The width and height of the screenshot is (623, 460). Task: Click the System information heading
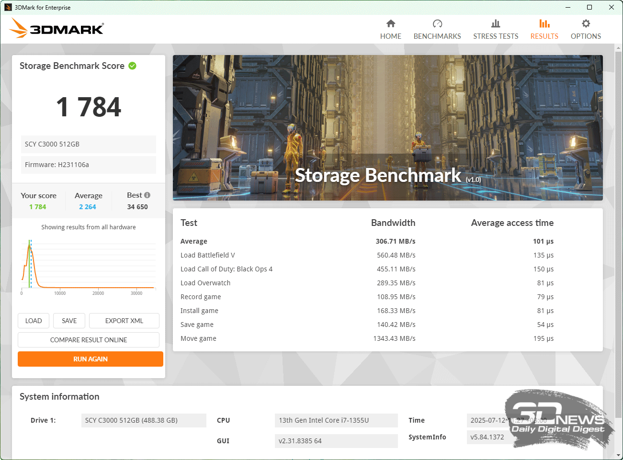[x=59, y=396]
